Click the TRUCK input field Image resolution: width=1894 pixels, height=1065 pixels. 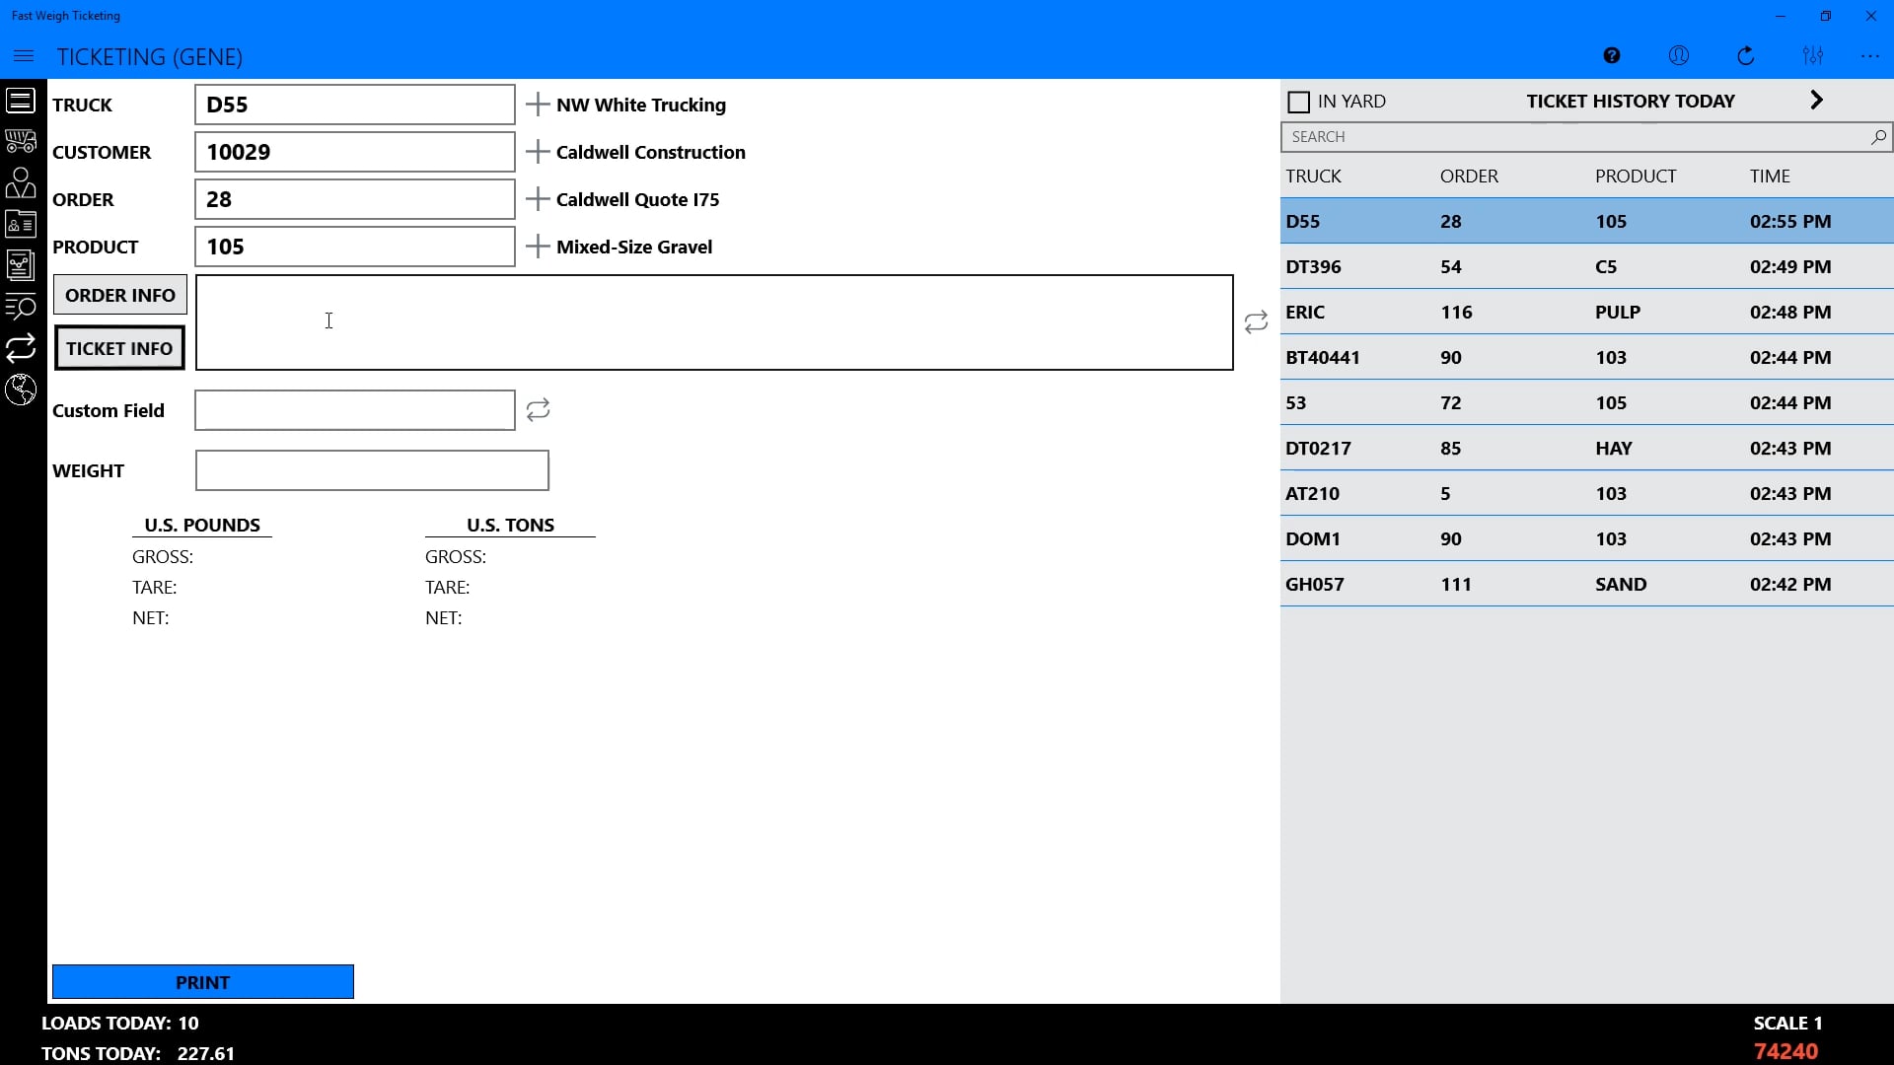(355, 105)
